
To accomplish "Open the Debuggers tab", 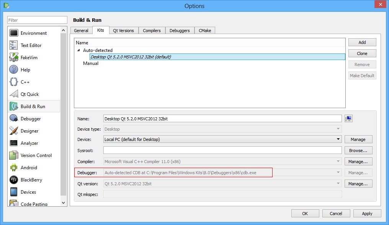I will (x=180, y=31).
